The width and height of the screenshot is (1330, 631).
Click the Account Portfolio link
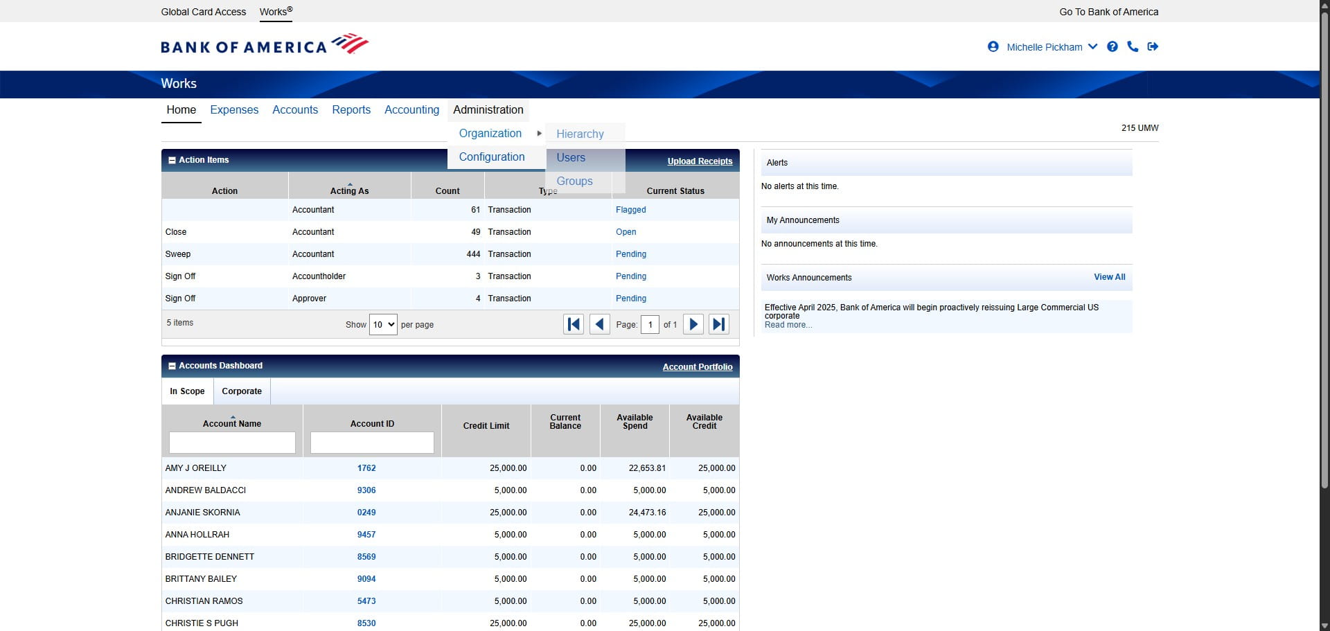pos(697,366)
